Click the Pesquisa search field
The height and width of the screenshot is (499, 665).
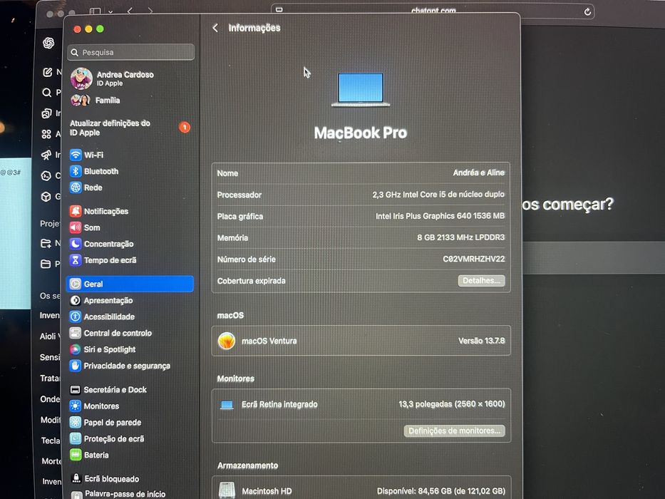click(x=131, y=52)
